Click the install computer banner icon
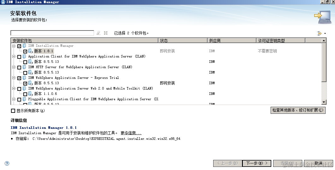This screenshot has height=170, width=335. click(x=323, y=17)
